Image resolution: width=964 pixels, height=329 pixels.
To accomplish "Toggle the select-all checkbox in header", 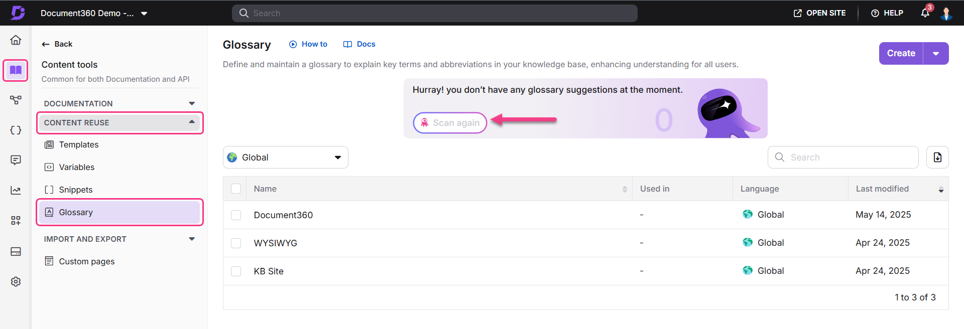I will click(x=236, y=189).
